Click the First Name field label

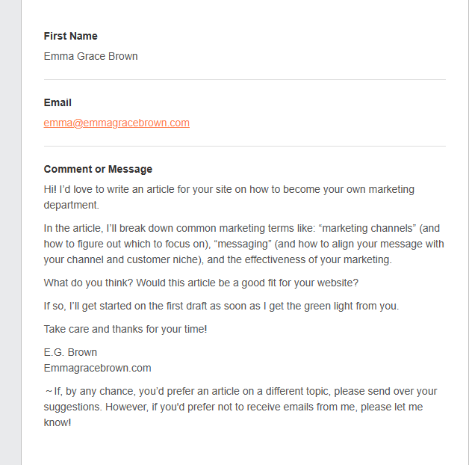tap(71, 36)
